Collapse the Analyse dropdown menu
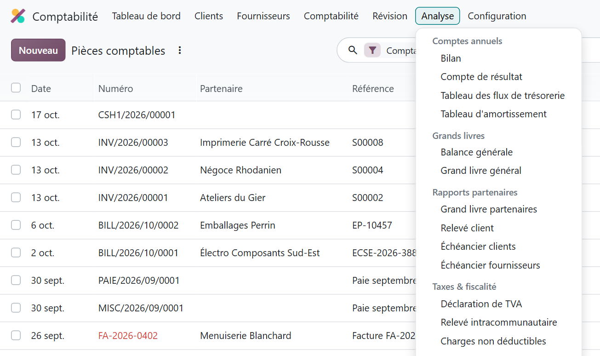600x356 pixels. pos(438,16)
